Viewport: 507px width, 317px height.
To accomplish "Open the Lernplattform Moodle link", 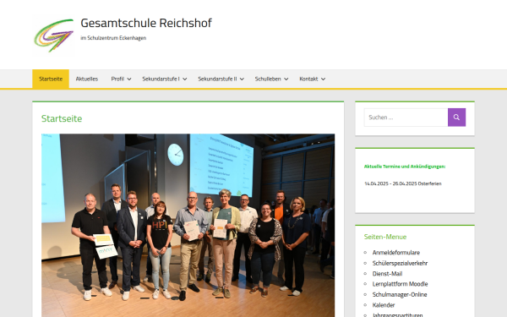I will click(x=400, y=284).
